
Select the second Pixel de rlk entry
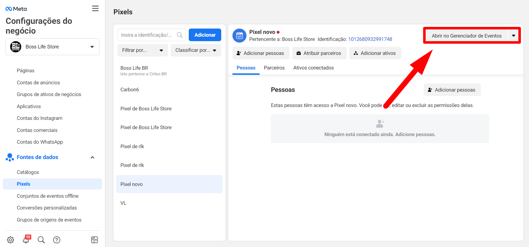(169, 165)
